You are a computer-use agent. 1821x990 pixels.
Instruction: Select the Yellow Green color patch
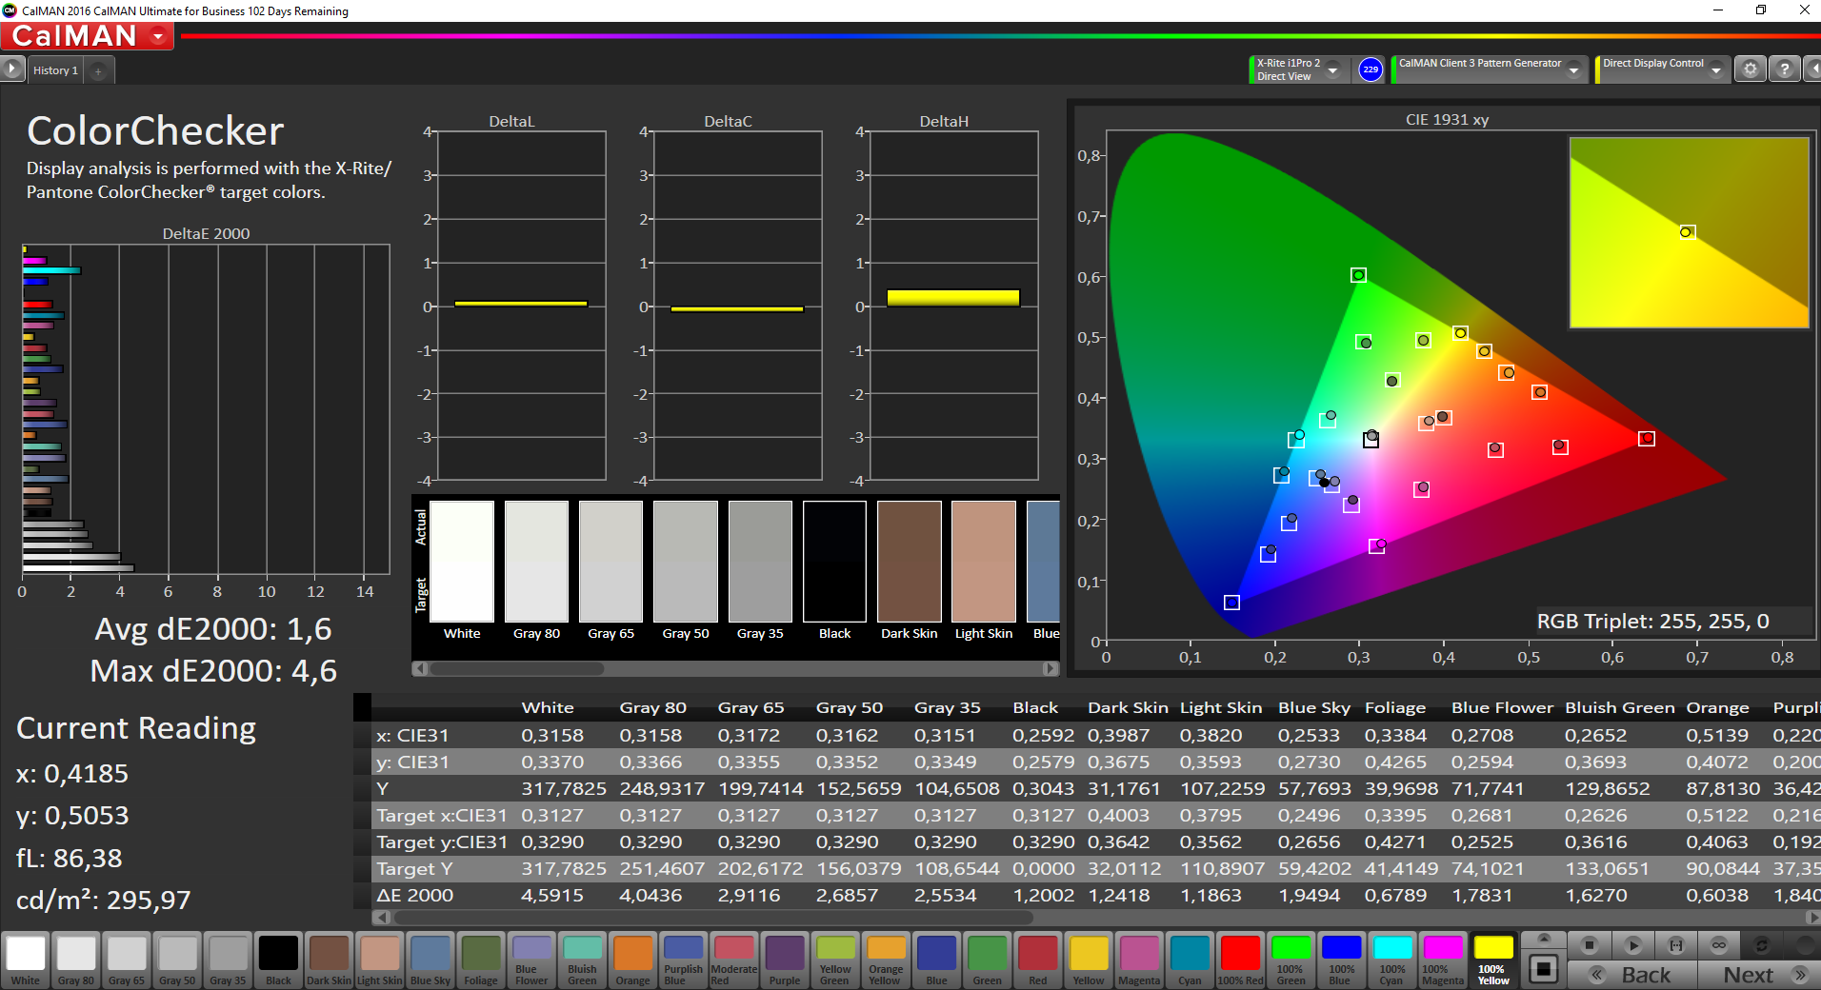pos(835,960)
